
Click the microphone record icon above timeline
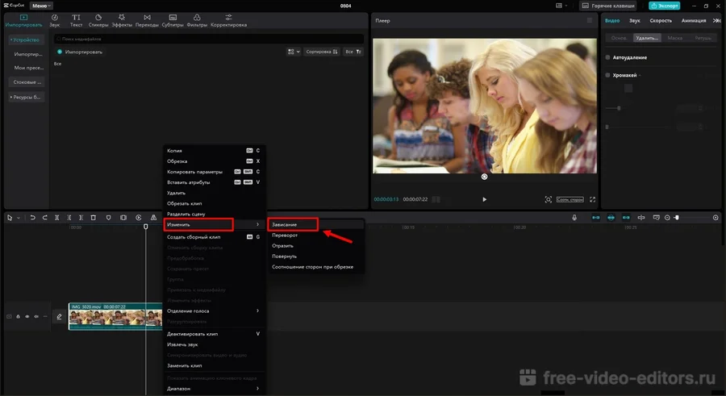point(574,218)
